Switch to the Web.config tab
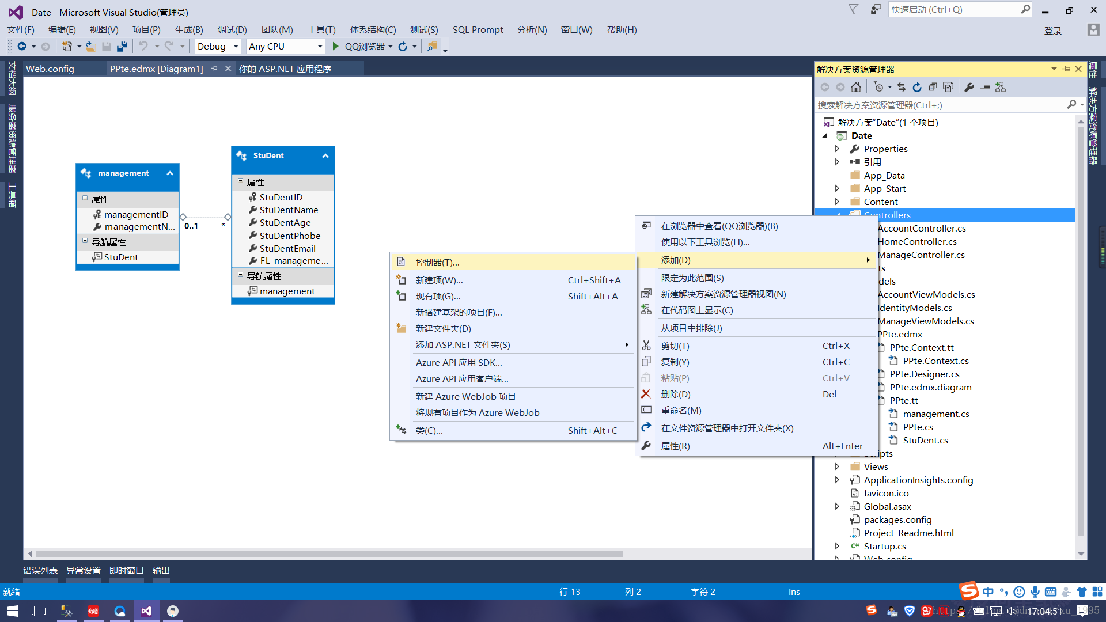The width and height of the screenshot is (1106, 622). pos(50,69)
